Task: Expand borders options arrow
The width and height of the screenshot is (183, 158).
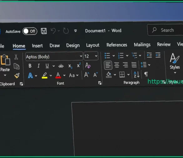Action: point(128,74)
